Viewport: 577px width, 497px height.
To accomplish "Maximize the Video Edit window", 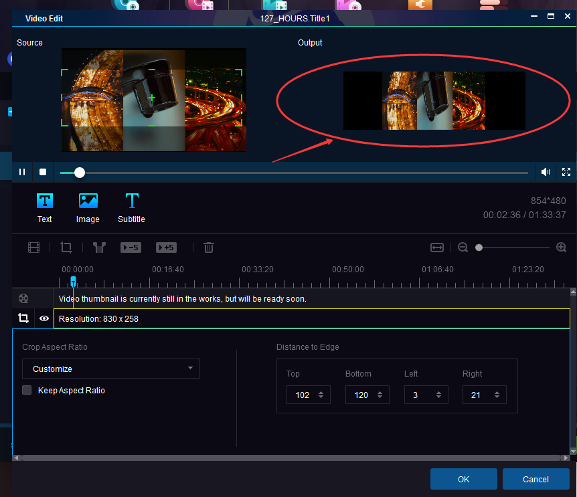I will 550,16.
